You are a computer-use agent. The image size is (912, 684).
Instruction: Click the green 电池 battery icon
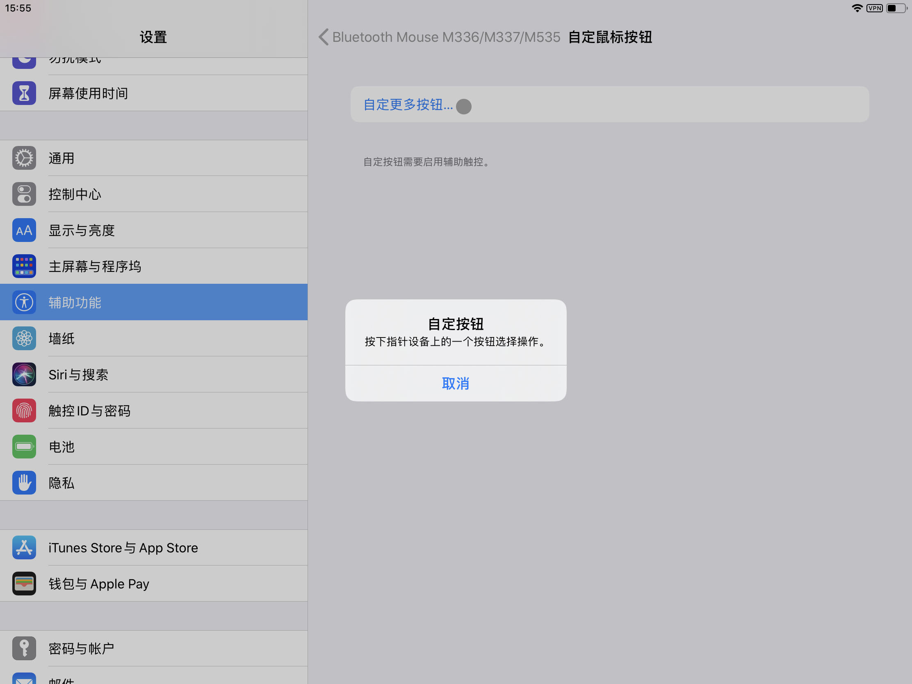(24, 447)
